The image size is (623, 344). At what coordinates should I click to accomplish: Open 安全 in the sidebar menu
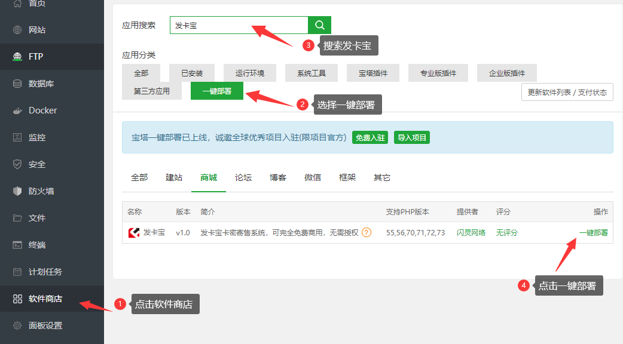click(51, 164)
